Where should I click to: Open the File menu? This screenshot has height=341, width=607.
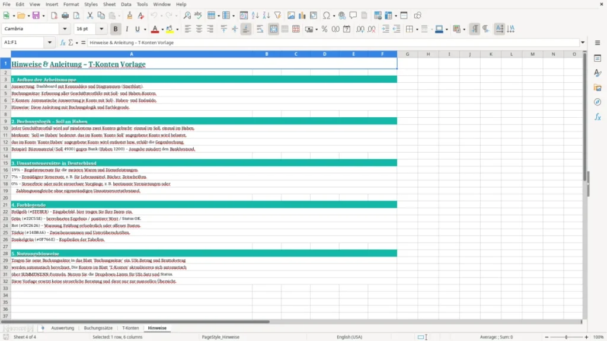point(6,4)
